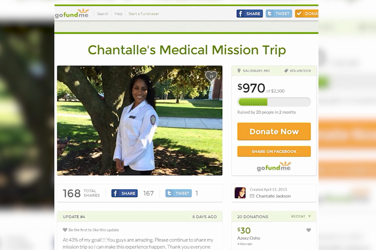Click the Salisbury, MD location pin

coord(239,71)
